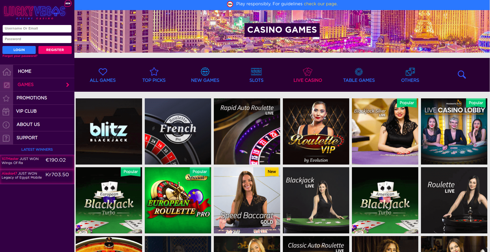Select the All Games heart icon
490x252 pixels.
[x=103, y=72]
